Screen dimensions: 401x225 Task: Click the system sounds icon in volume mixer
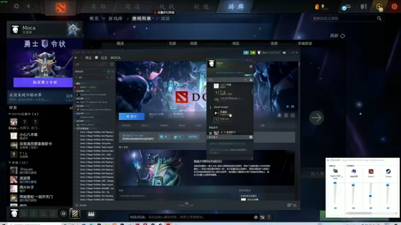pos(354,171)
